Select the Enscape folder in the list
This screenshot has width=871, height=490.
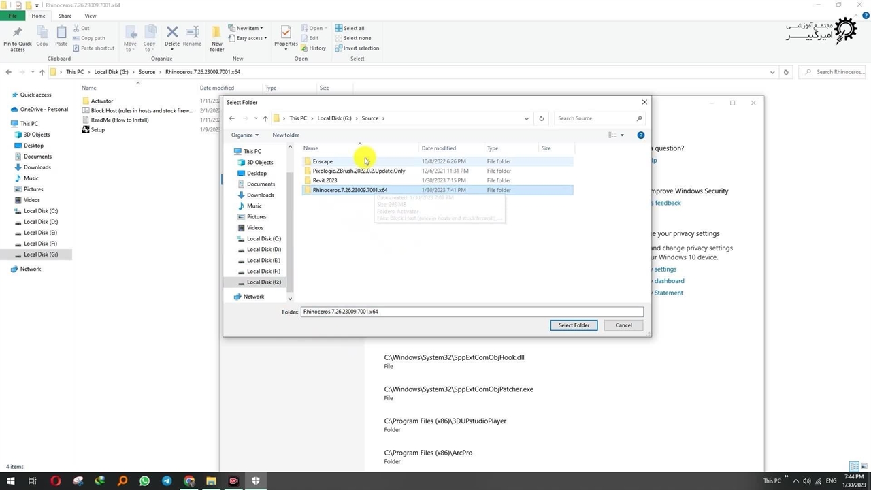pyautogui.click(x=323, y=161)
